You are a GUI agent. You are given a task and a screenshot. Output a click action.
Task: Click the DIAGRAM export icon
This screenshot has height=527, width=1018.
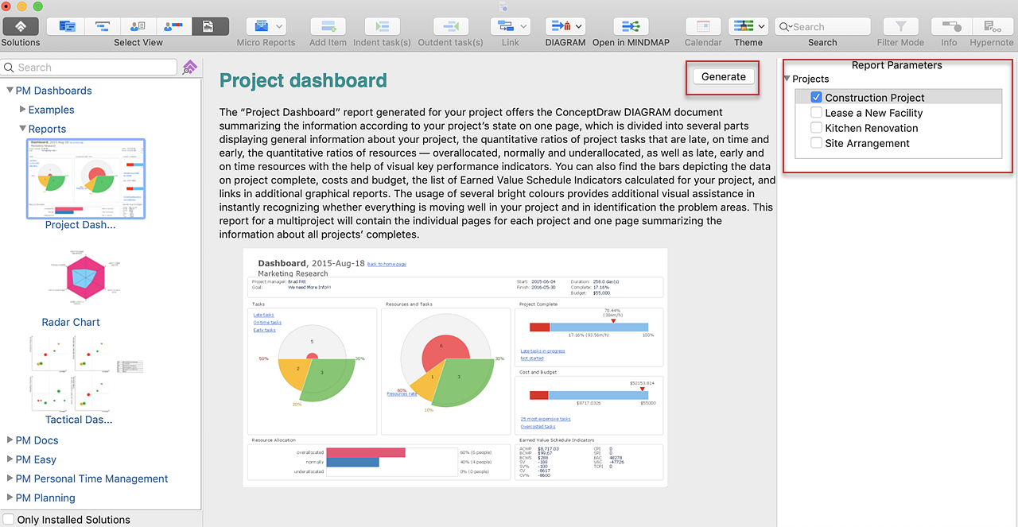coord(560,26)
